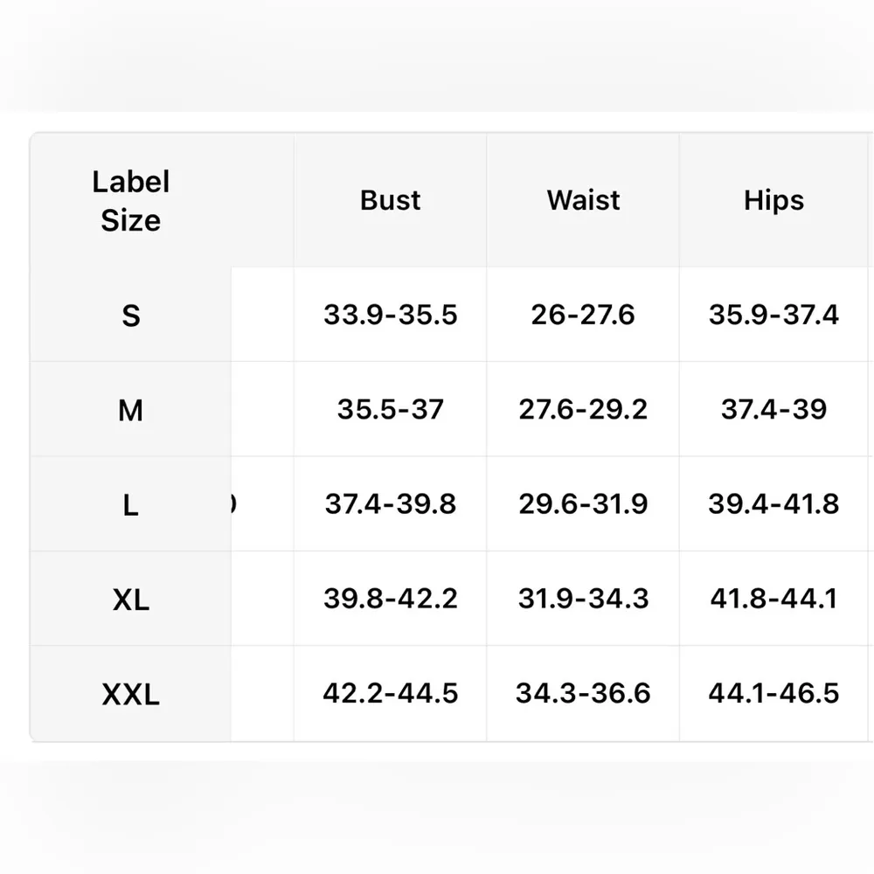Click waist measurement 27.6-29.2
The image size is (874, 874).
click(x=583, y=409)
